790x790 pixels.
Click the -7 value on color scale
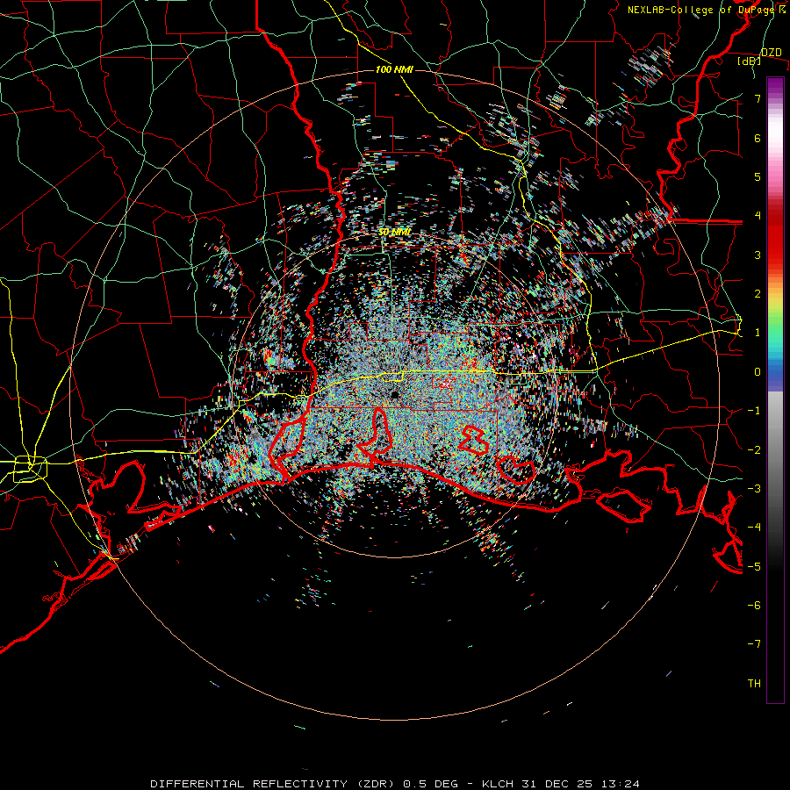click(754, 644)
